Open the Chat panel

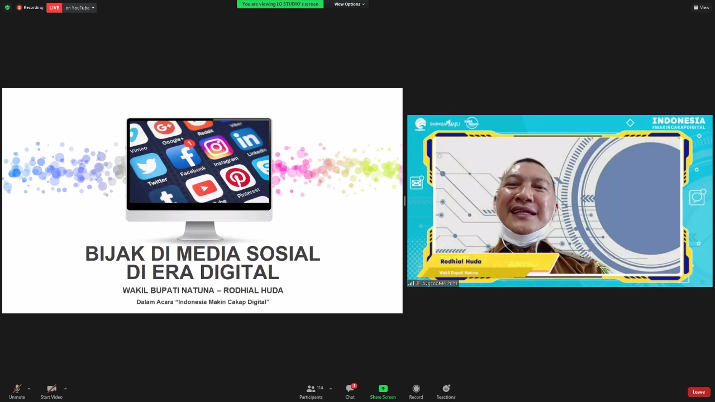[x=350, y=391]
